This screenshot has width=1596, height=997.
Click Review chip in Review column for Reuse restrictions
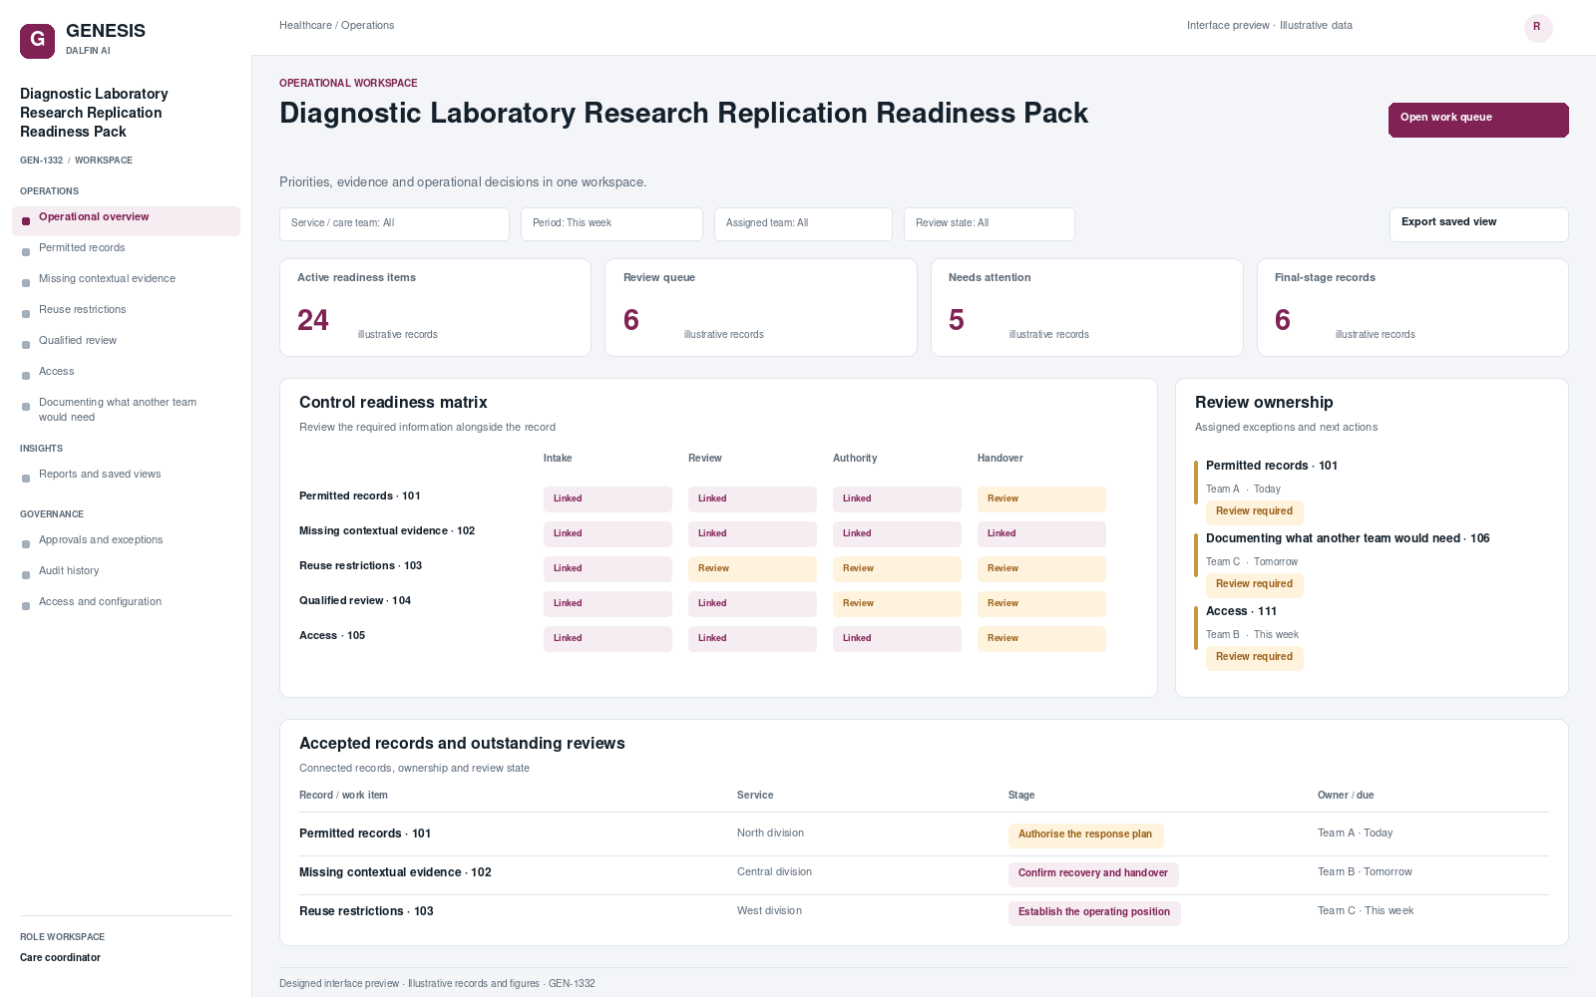tap(752, 569)
